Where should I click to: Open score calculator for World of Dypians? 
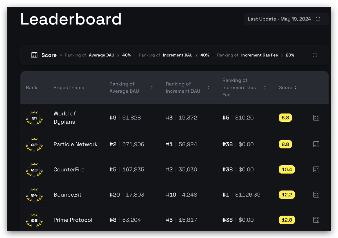316,118
